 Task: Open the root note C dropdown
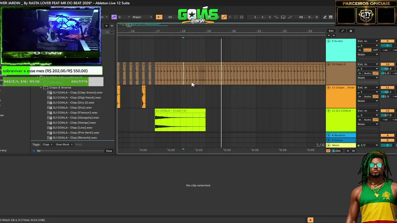point(123,17)
